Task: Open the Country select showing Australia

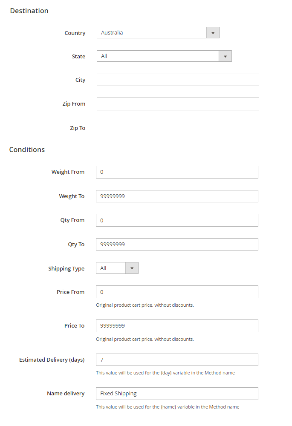Action: [x=152, y=33]
